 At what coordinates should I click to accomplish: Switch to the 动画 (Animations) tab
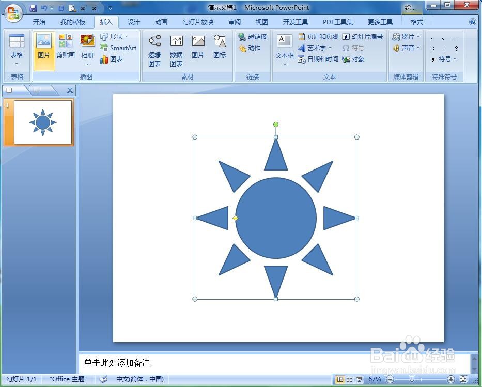pos(161,22)
